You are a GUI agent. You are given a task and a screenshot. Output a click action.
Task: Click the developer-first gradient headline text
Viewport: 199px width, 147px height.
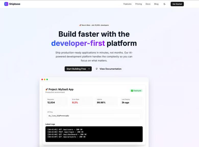[x=78, y=43]
